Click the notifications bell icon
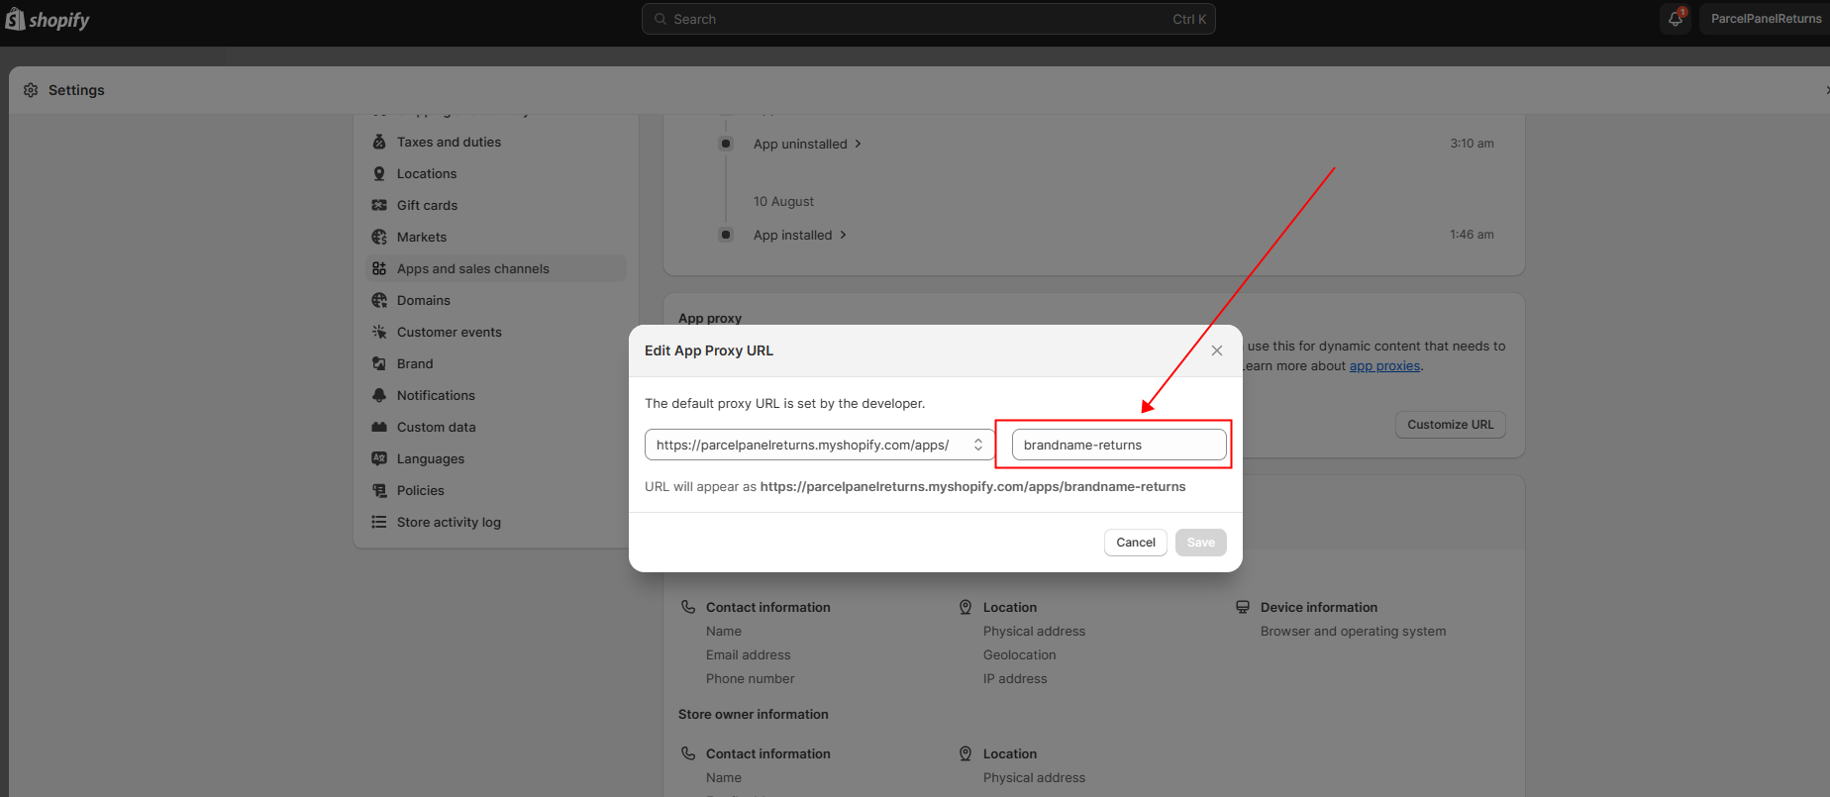Image resolution: width=1830 pixels, height=797 pixels. tap(1675, 19)
